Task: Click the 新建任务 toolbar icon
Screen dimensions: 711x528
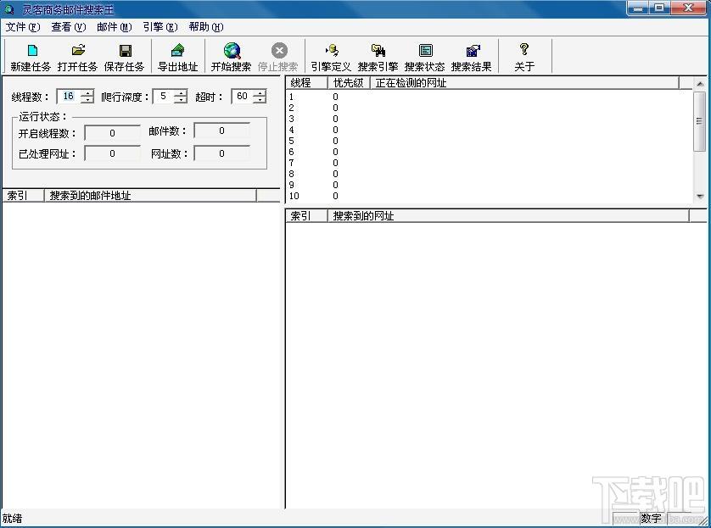Action: click(31, 57)
